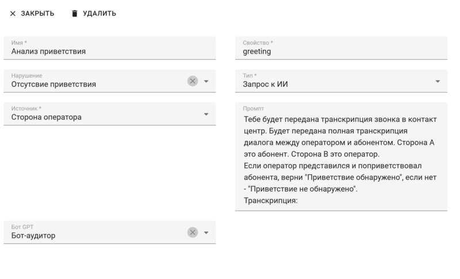The height and width of the screenshot is (279, 460).
Task: Focus the Промпт text area
Action: [340, 160]
